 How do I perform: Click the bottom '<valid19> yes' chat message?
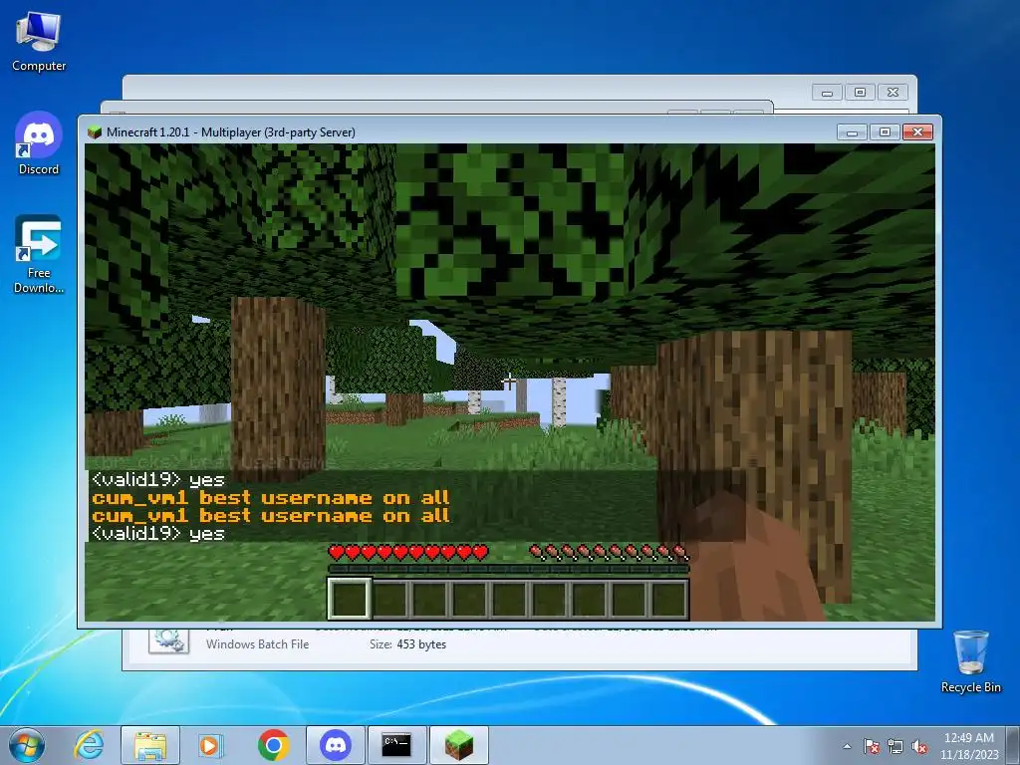point(158,534)
